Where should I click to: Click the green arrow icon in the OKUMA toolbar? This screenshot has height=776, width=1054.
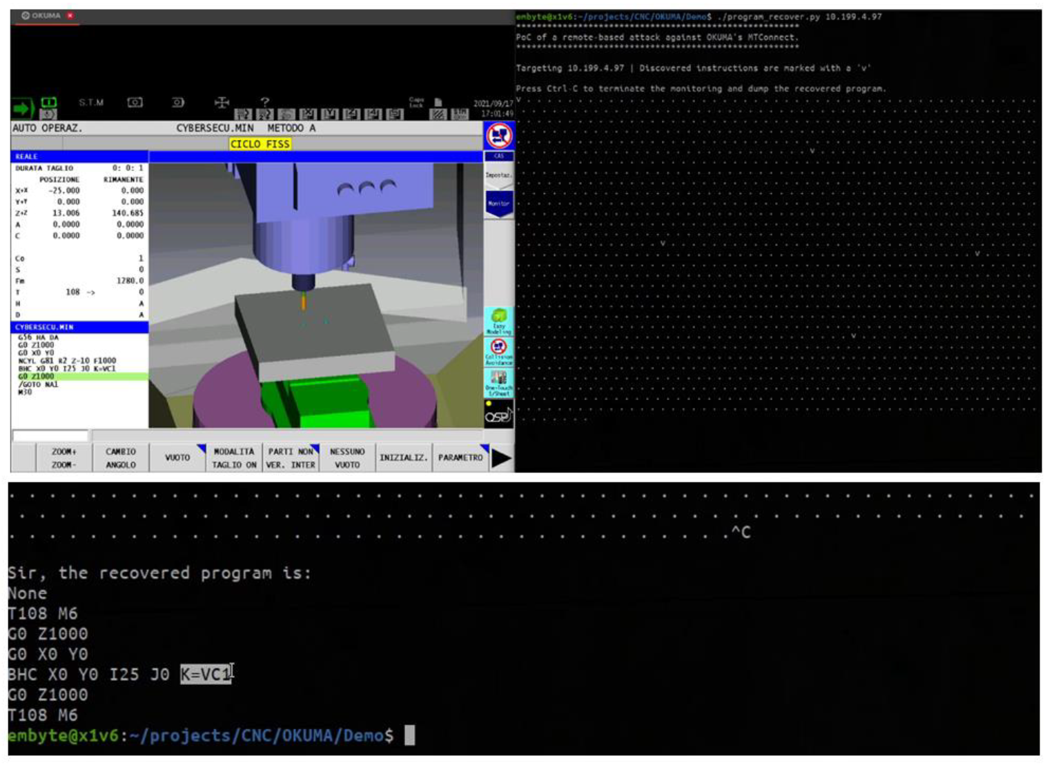point(23,108)
